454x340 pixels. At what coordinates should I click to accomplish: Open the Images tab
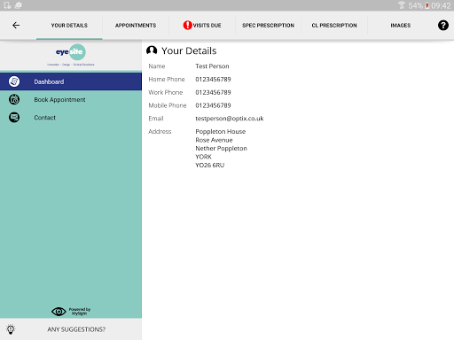[401, 26]
